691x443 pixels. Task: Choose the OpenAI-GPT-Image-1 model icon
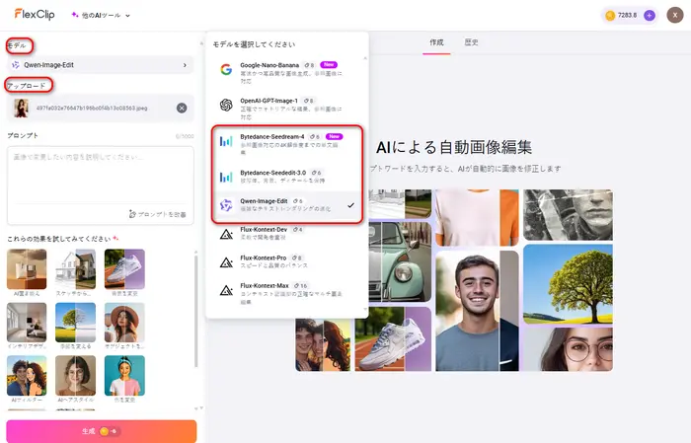(x=226, y=105)
